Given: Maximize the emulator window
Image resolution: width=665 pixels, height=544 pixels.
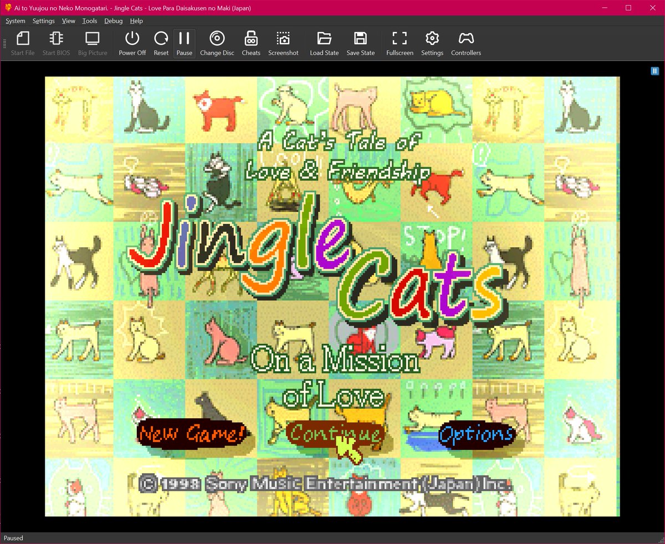Looking at the screenshot, I should pos(628,8).
